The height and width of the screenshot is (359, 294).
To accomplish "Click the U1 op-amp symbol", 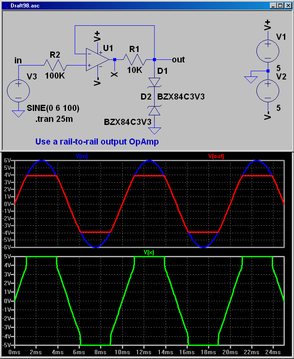I will click(97, 59).
